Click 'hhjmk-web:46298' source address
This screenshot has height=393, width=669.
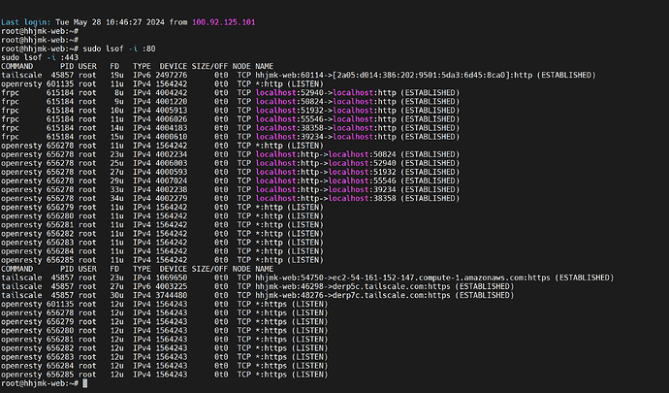(289, 286)
